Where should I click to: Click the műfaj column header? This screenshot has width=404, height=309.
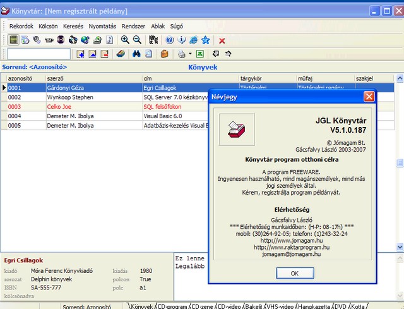pos(326,78)
